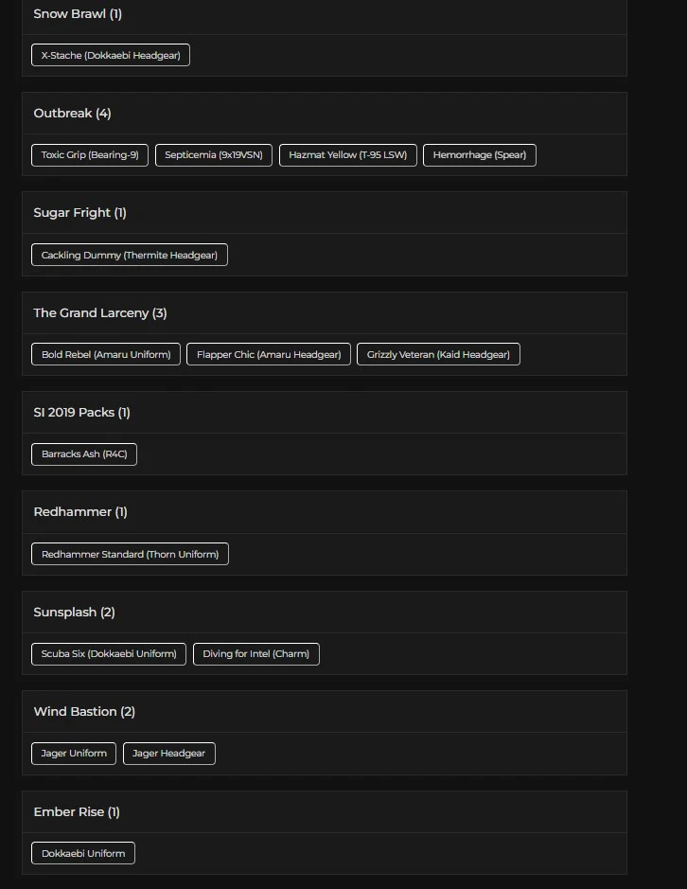Click Grizzly Veteran (Kaid Headgear) item
Image resolution: width=687 pixels, height=889 pixels.
(x=438, y=355)
